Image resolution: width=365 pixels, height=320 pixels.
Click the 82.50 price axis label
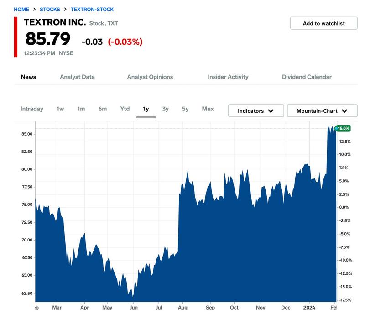click(27, 152)
